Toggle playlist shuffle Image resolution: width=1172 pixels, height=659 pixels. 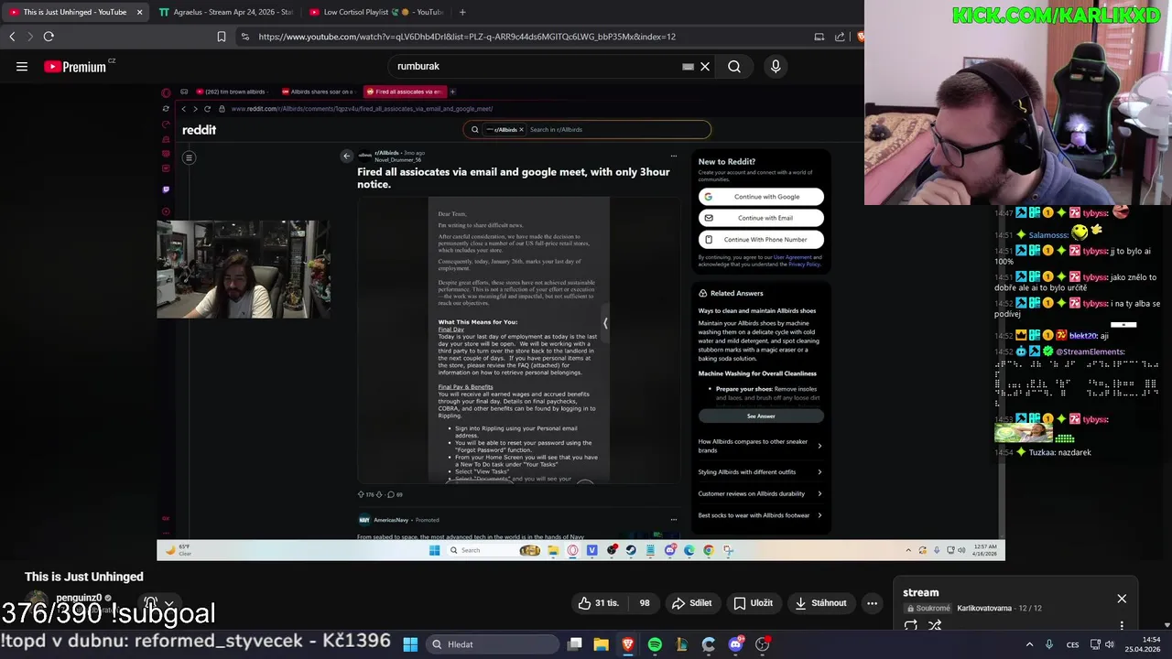pos(935,626)
